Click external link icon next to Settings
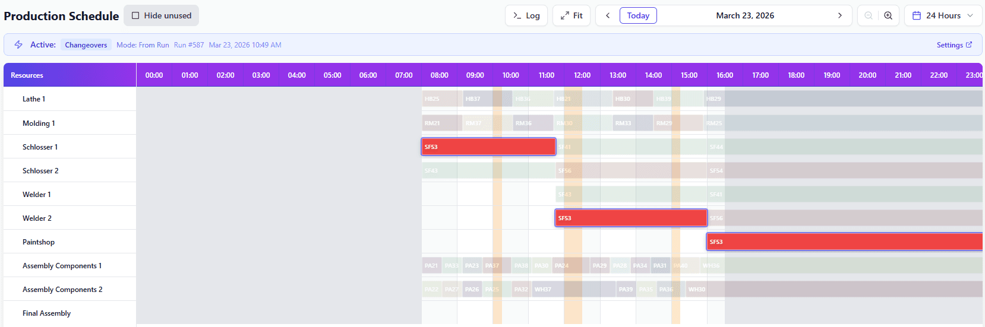The height and width of the screenshot is (327, 985). pos(969,45)
